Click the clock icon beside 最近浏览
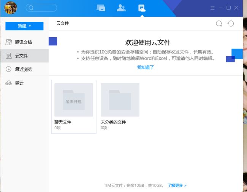The height and width of the screenshot is (192, 247). click(8, 69)
